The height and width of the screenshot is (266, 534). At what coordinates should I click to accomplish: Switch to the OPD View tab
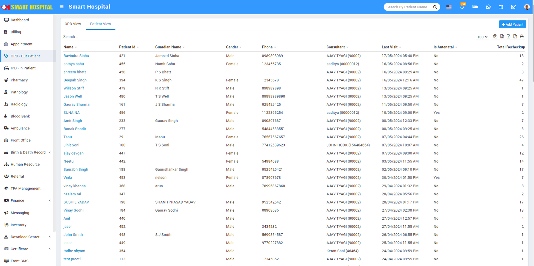click(73, 24)
